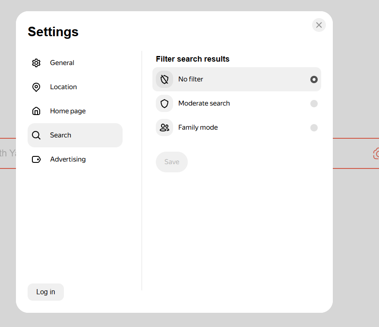Click the tag icon beside Advertising

[x=36, y=159]
